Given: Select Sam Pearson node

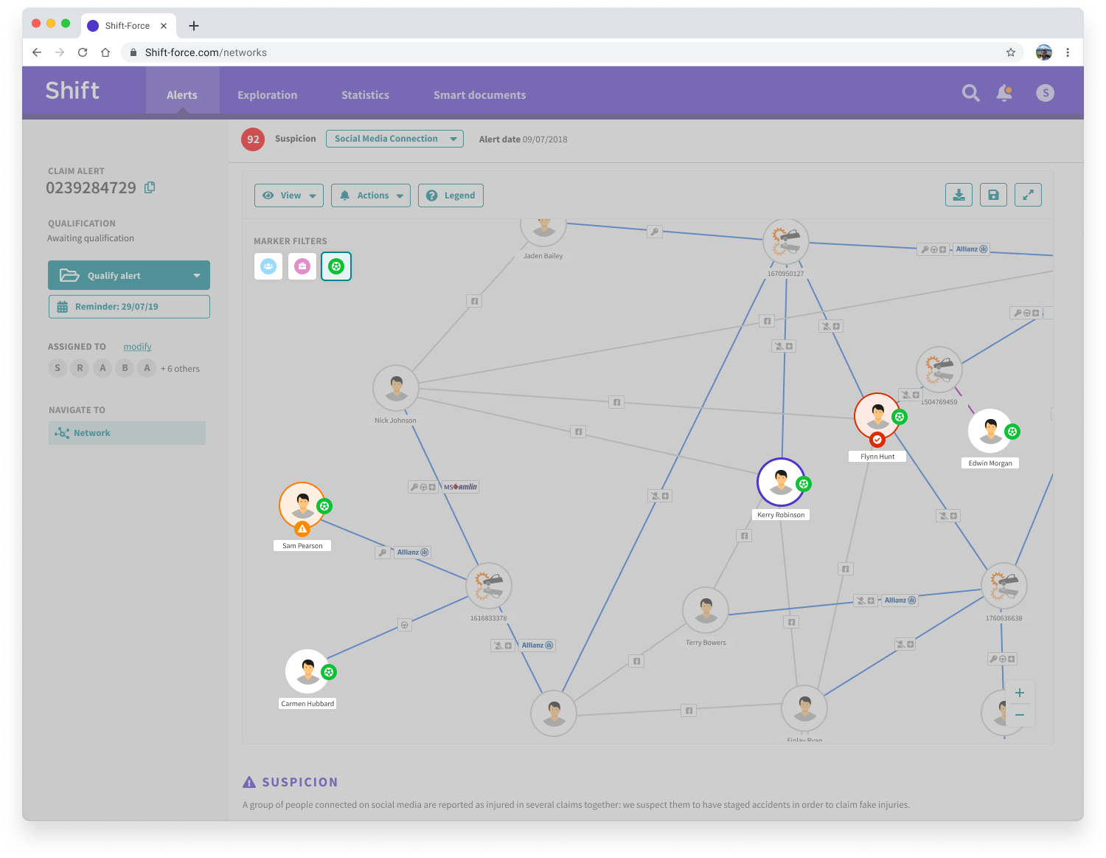Looking at the screenshot, I should [302, 505].
